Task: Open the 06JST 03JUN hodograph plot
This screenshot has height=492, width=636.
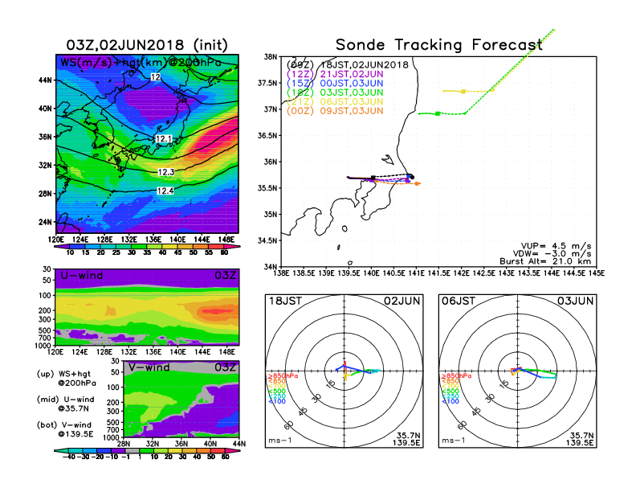Action: 518,371
